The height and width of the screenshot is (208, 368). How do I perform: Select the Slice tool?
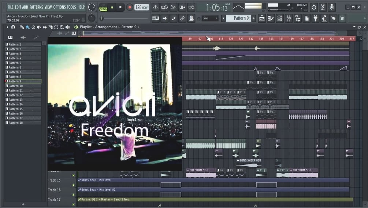pos(51,27)
